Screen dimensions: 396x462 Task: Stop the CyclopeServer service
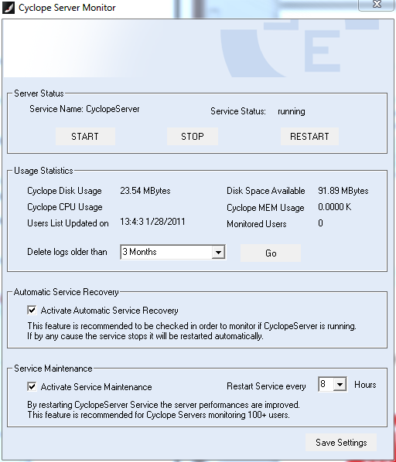pos(193,137)
